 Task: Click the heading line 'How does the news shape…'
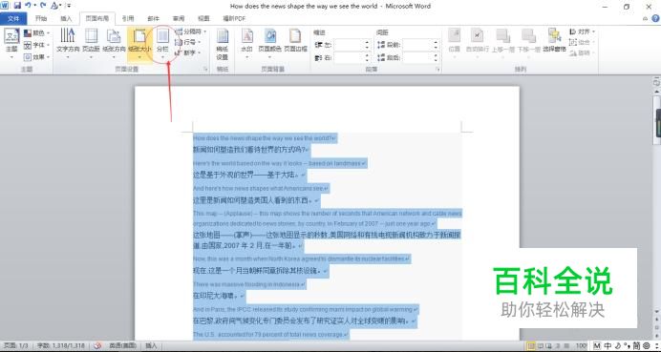265,138
